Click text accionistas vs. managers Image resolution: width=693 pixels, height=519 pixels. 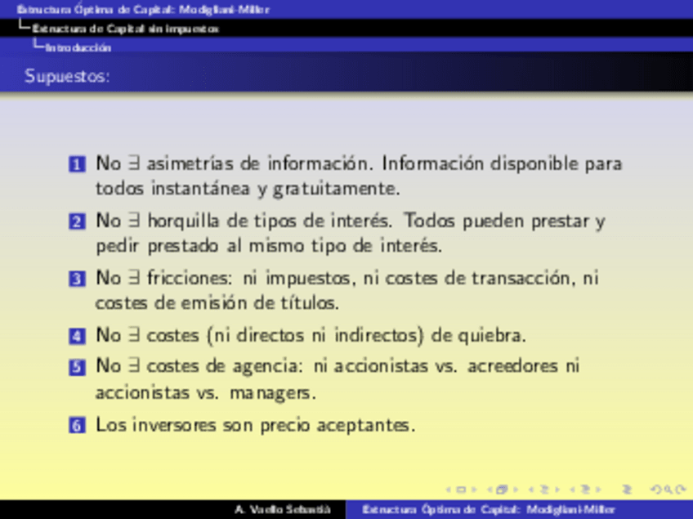(205, 393)
